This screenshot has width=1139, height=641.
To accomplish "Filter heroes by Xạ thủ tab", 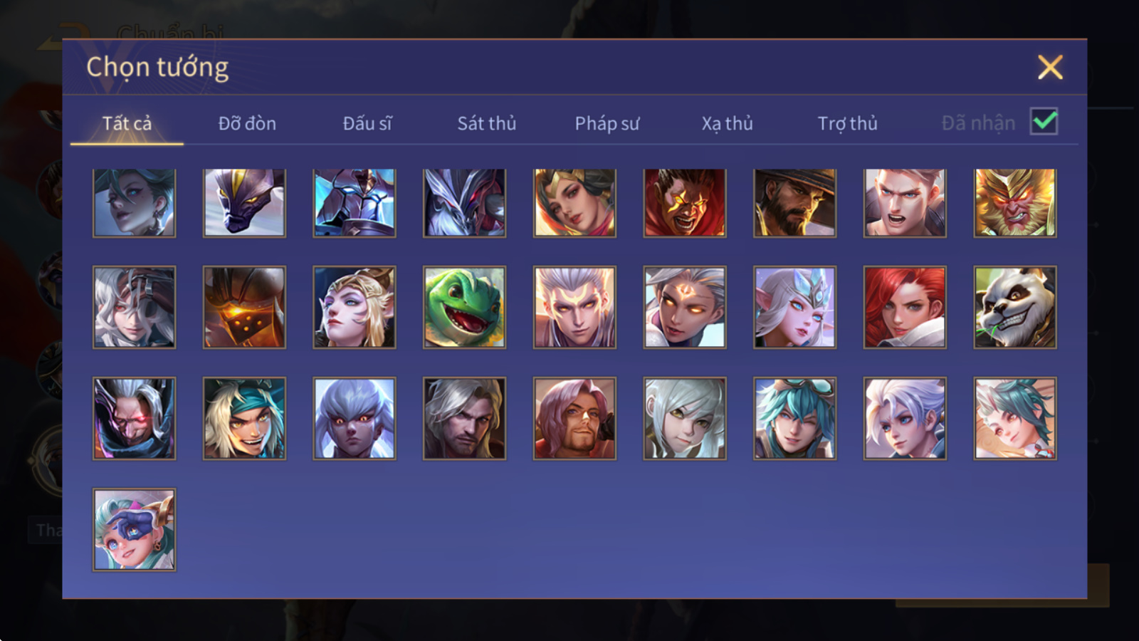I will (727, 123).
